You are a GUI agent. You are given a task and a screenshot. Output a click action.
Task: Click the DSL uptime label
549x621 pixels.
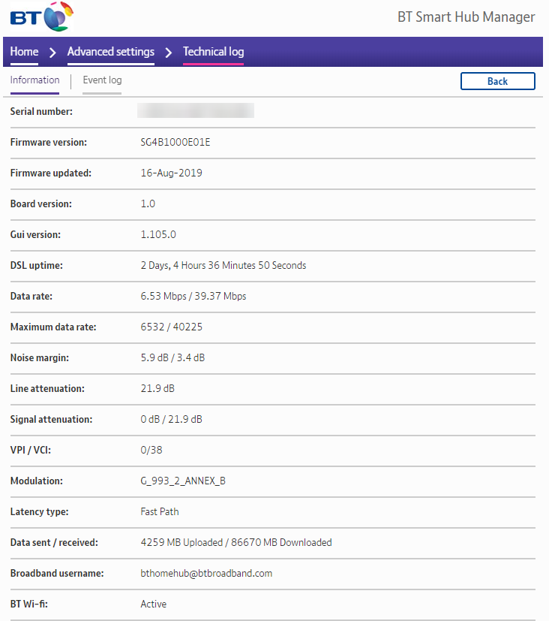(x=37, y=265)
